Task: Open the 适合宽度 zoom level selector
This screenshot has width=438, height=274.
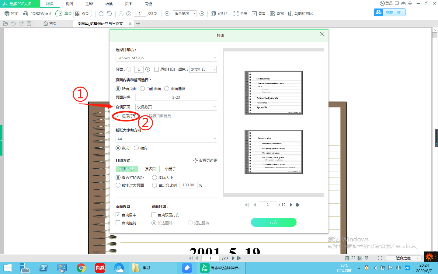Action: click(x=184, y=13)
